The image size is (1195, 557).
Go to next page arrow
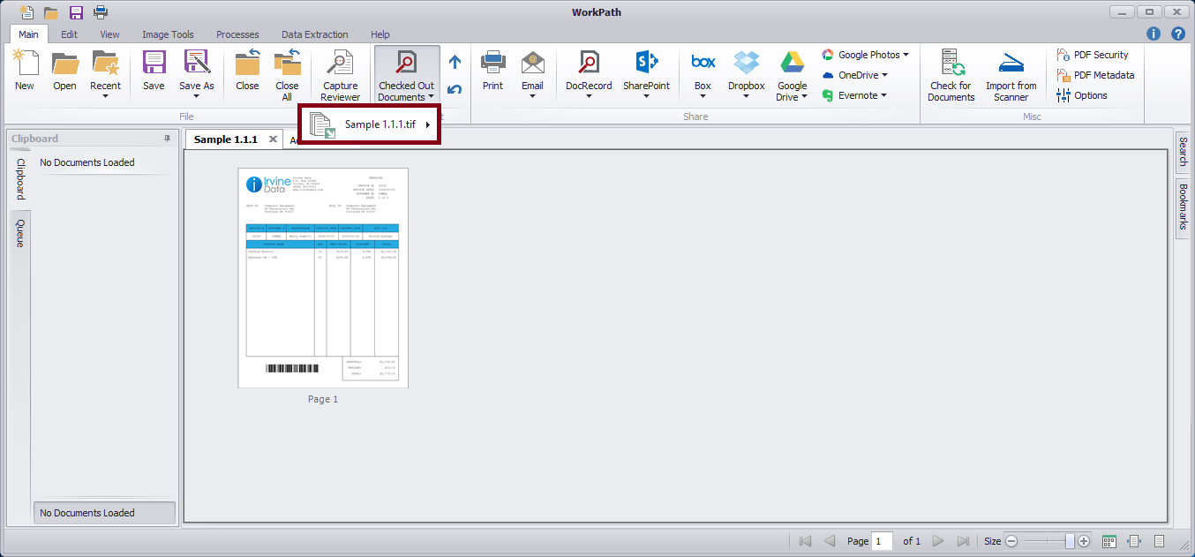tap(938, 541)
